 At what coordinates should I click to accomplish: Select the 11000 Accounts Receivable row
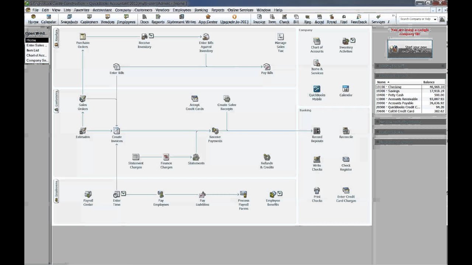[410, 99]
